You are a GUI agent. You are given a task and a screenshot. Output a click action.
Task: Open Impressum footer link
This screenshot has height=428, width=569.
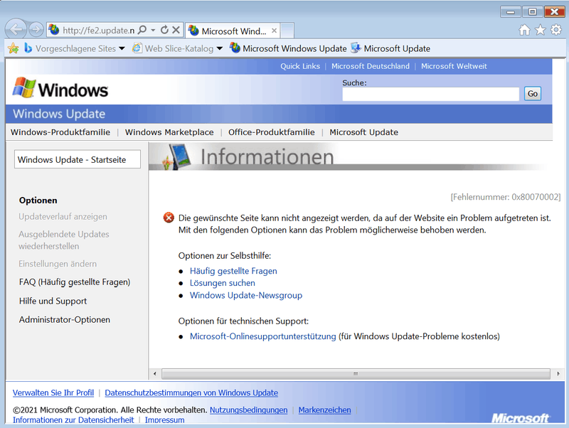[x=165, y=419]
